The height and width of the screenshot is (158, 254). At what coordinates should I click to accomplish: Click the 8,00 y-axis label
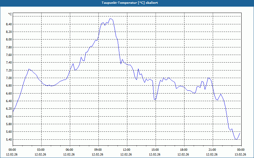pos(9,39)
